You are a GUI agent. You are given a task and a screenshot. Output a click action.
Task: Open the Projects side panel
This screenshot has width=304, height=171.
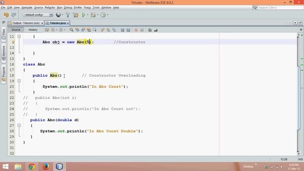3,74
